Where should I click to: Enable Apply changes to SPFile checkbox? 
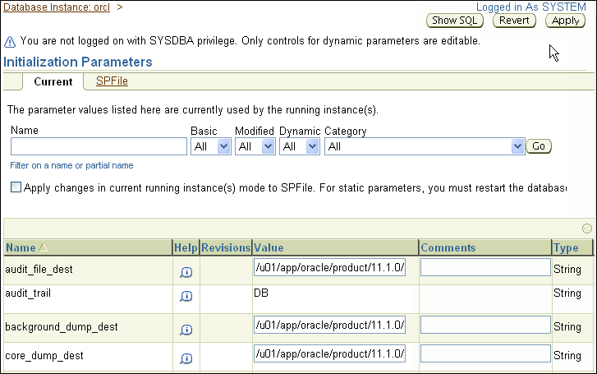tap(16, 187)
